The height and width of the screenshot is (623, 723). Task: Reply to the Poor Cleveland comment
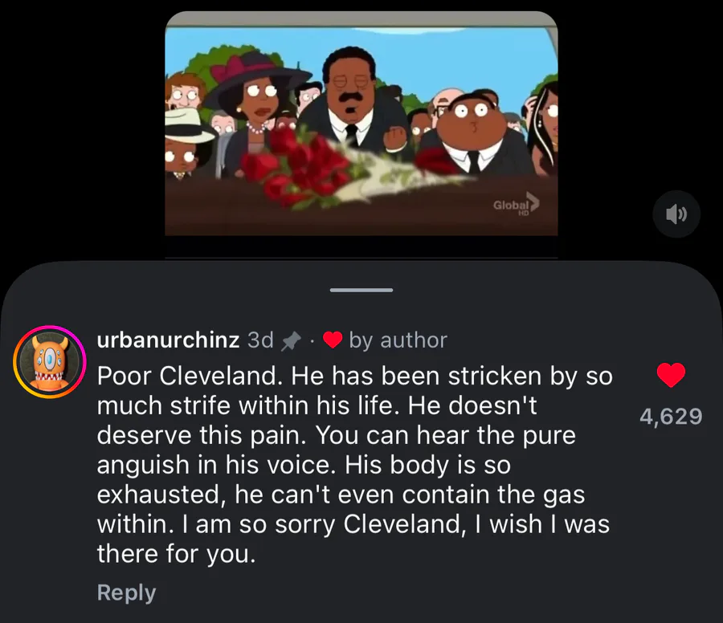[x=126, y=592]
